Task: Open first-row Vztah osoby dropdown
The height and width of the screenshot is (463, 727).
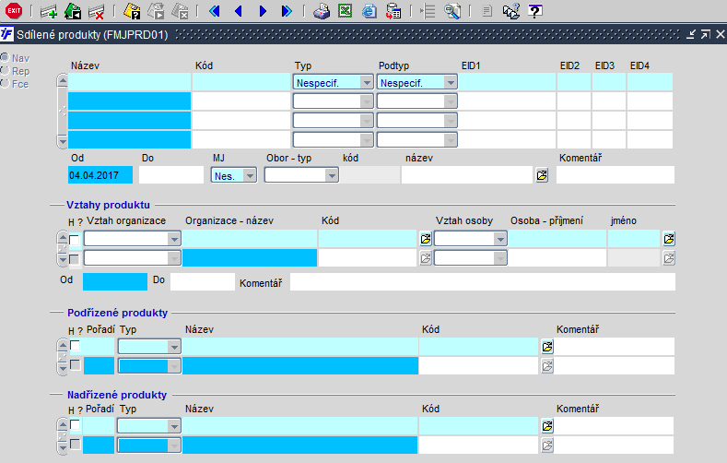Action: pos(471,239)
